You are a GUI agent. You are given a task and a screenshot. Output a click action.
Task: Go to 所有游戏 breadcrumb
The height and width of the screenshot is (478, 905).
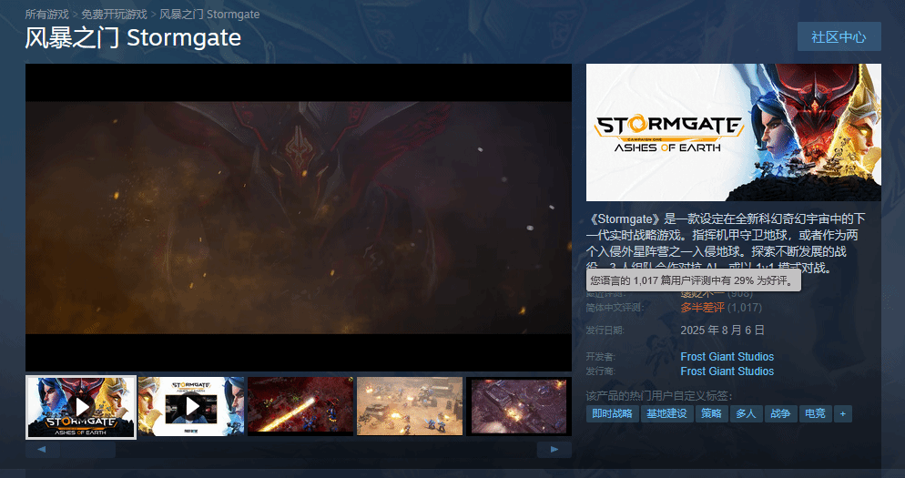(x=46, y=15)
